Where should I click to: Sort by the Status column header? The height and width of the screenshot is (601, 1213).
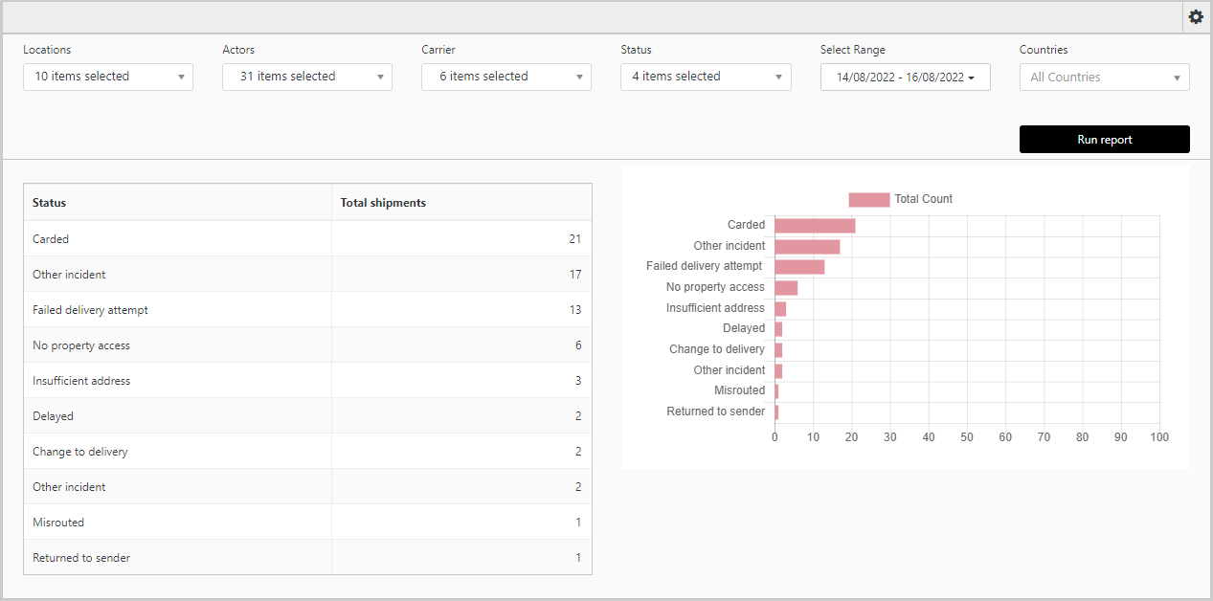pyautogui.click(x=50, y=203)
